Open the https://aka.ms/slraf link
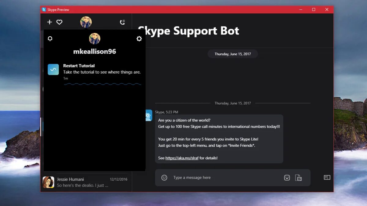Screen dimensions: 367x206 click(182, 158)
